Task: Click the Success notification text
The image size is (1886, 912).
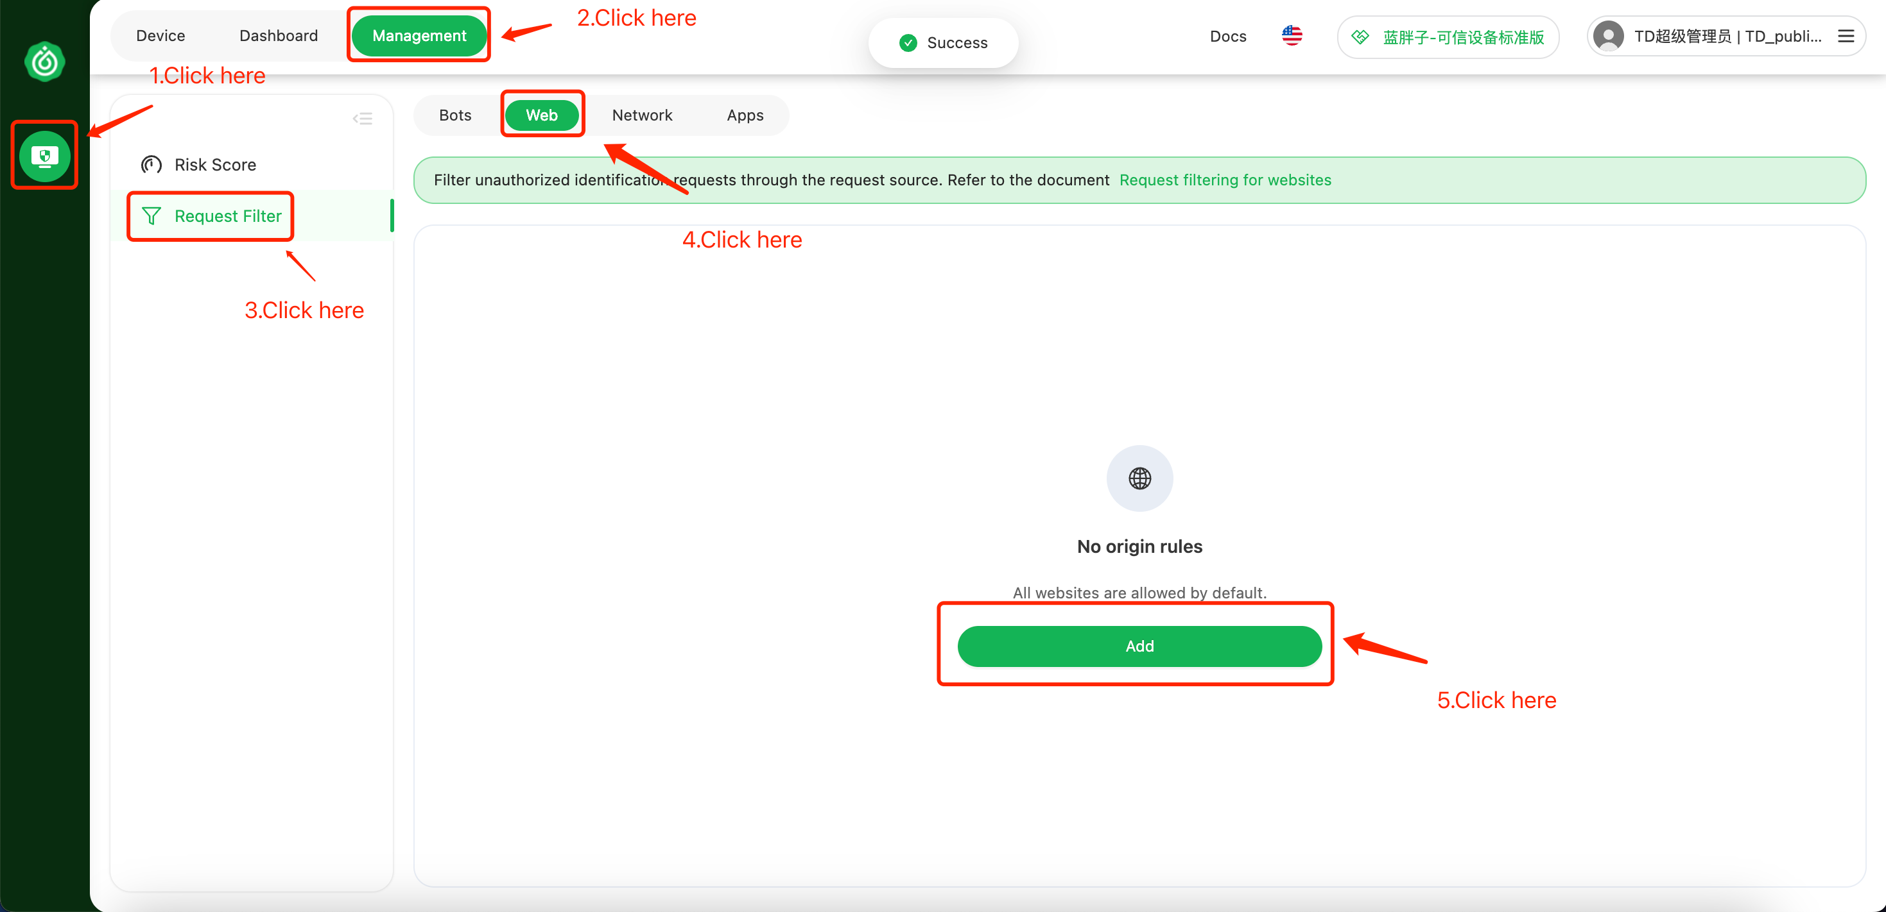Action: (x=957, y=43)
